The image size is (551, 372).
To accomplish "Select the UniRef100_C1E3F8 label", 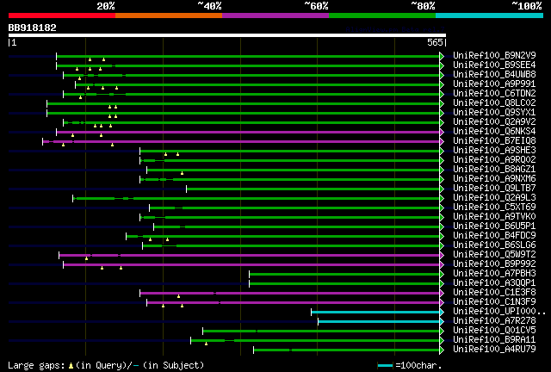I will [494, 293].
